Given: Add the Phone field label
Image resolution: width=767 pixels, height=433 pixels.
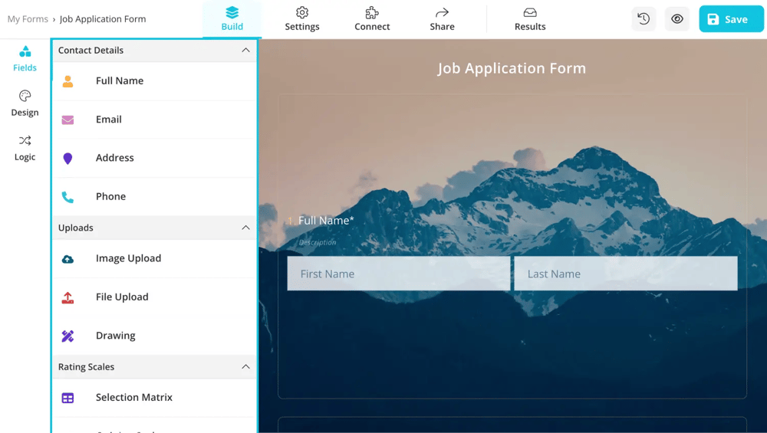Looking at the screenshot, I should pos(111,196).
